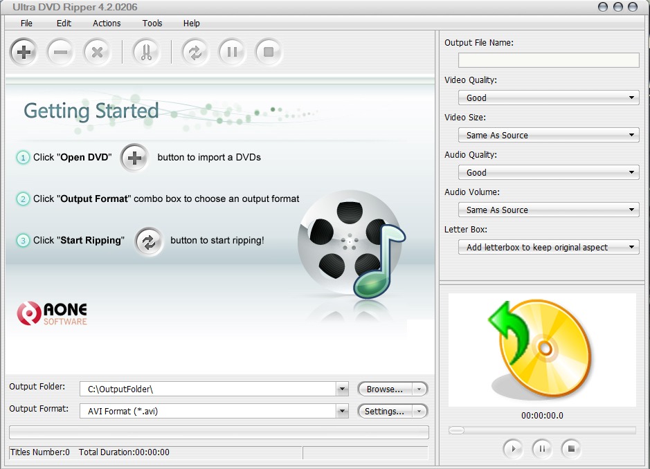Click the AVI Format (*.avi) field
The image size is (650, 469).
(x=208, y=411)
